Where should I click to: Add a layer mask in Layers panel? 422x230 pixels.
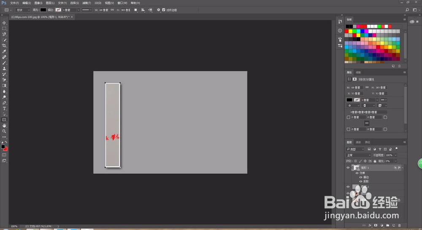point(376,225)
